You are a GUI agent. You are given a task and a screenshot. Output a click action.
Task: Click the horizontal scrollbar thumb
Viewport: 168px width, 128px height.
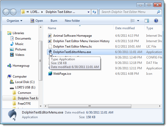coord(90,106)
